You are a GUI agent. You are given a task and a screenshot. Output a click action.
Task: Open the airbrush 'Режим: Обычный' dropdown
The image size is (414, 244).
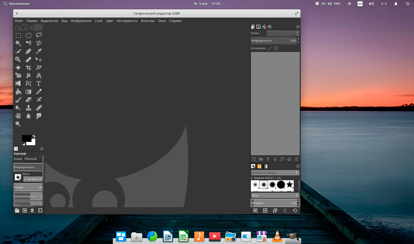click(x=33, y=159)
